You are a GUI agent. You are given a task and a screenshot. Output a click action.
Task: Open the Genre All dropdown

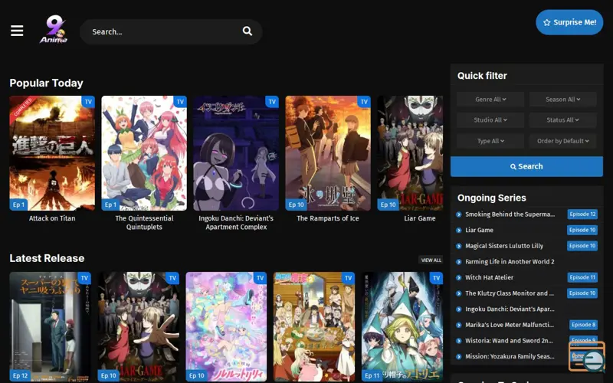[x=490, y=100]
